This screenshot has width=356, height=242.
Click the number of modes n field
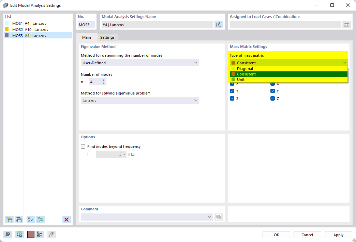pyautogui.click(x=95, y=82)
